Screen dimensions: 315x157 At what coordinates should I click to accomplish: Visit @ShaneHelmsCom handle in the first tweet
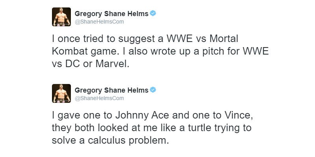click(x=99, y=22)
